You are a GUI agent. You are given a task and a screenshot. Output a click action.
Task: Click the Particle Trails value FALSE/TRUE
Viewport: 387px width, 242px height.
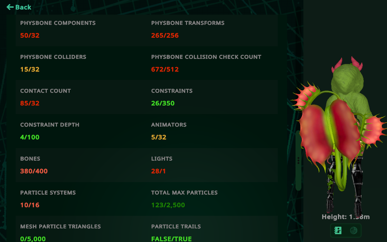click(x=172, y=239)
